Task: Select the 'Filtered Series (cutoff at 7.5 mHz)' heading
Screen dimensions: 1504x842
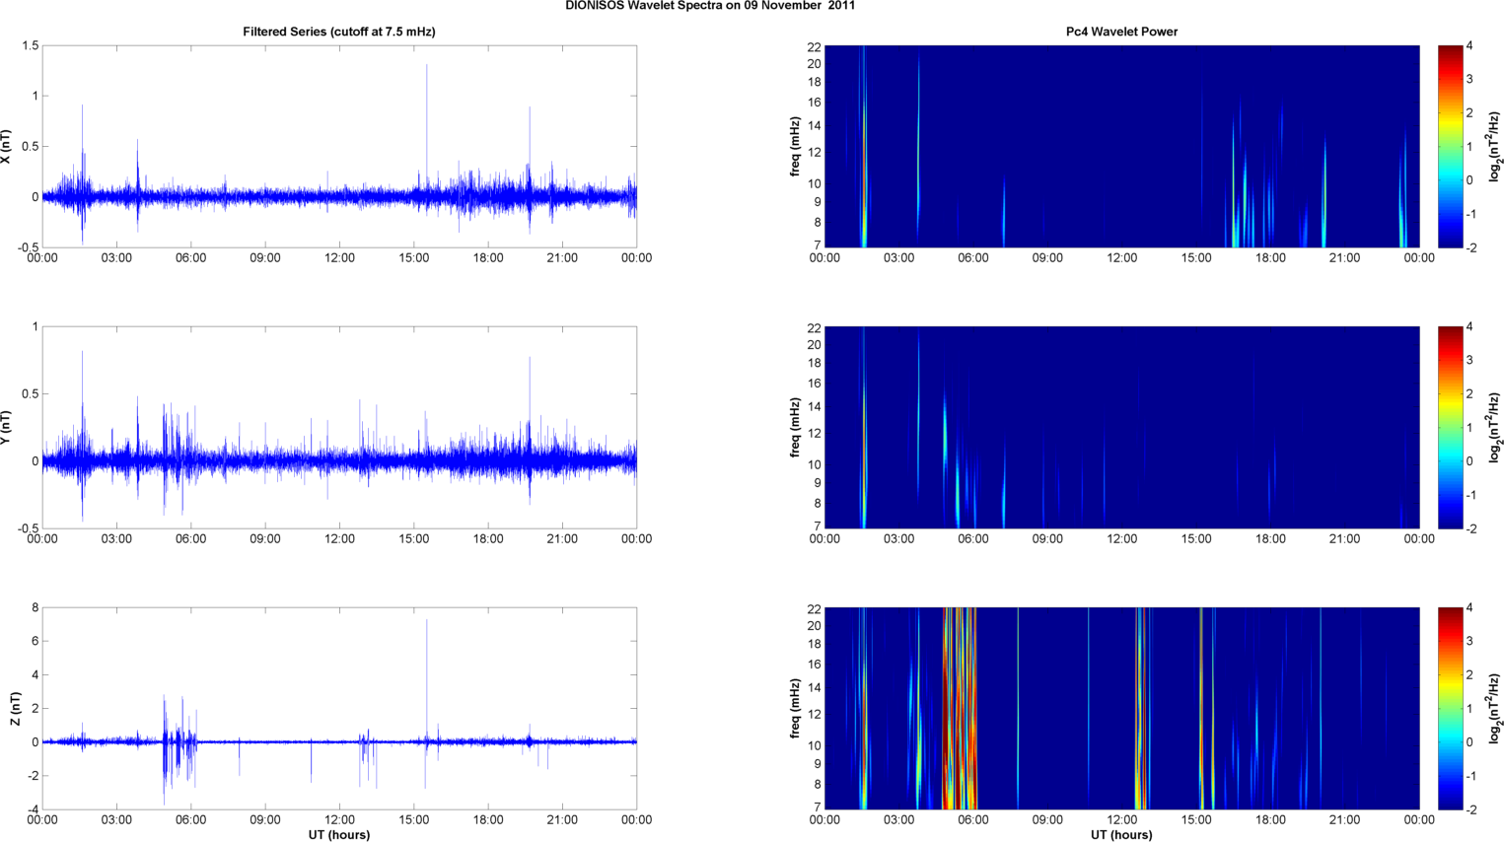Action: click(339, 32)
